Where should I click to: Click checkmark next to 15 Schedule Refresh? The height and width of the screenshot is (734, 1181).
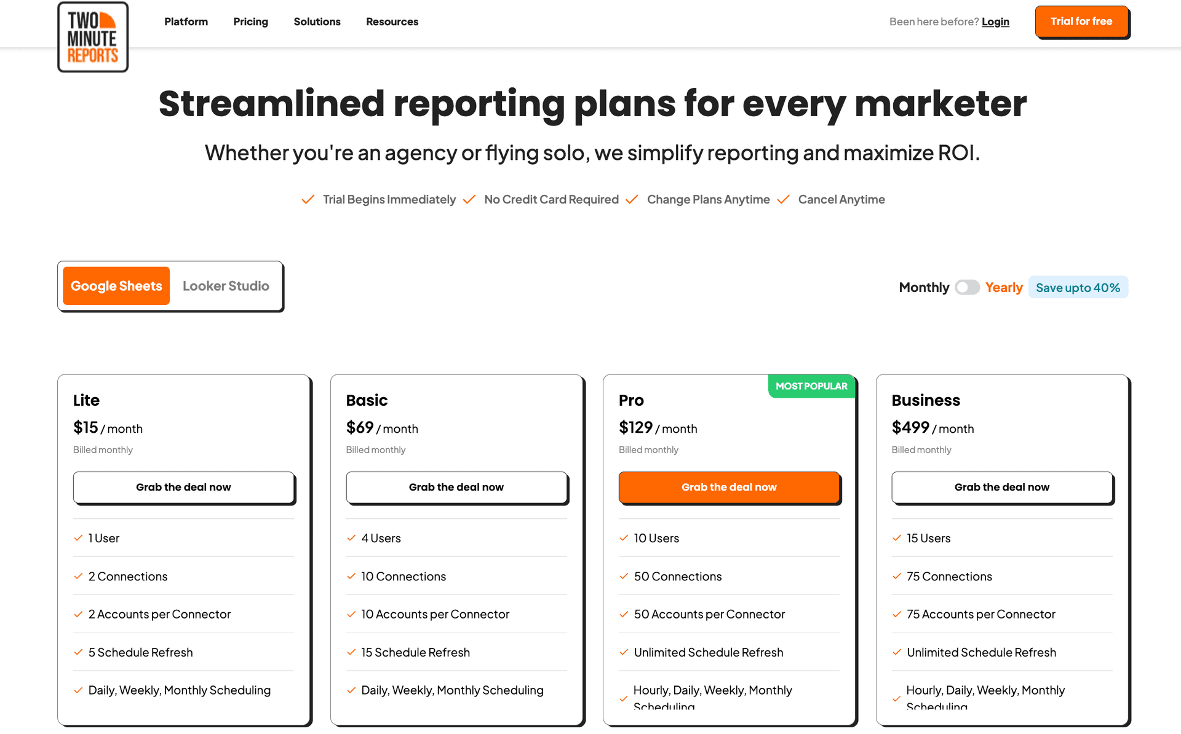tap(351, 652)
